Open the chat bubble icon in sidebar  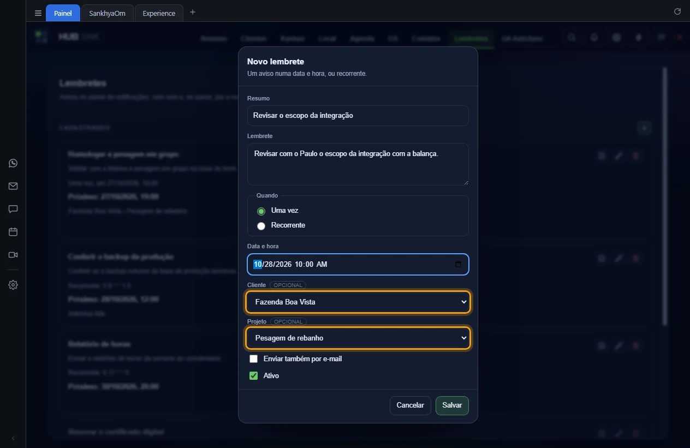13,209
